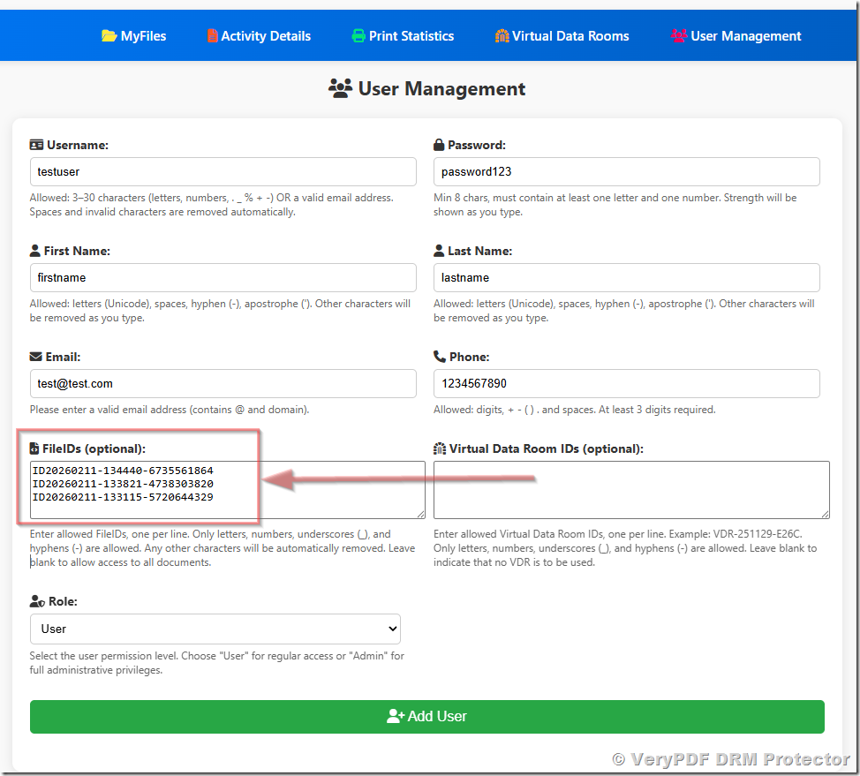Click the MyFiles folder icon
Viewport: 860px width, 776px height.
click(109, 36)
